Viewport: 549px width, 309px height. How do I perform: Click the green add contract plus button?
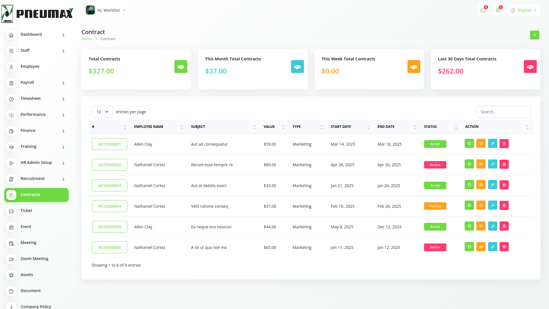tap(534, 35)
